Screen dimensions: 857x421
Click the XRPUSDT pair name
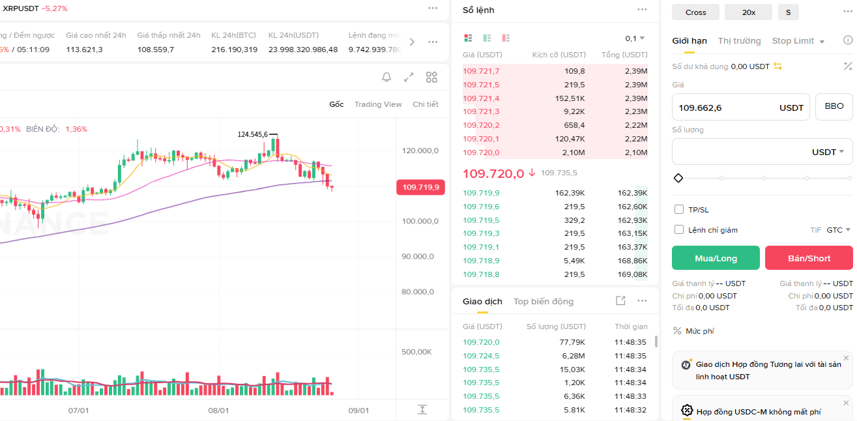tap(20, 8)
